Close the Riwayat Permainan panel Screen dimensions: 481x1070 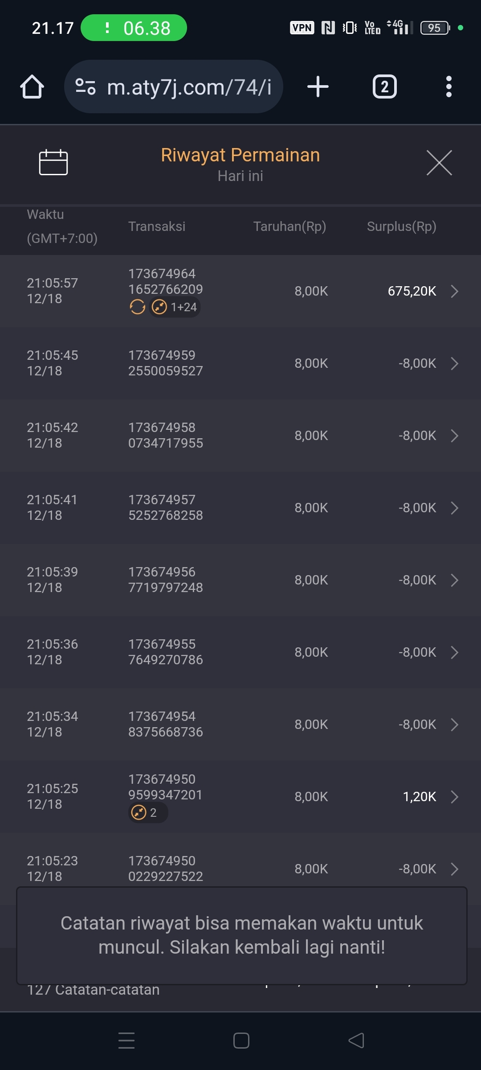click(x=439, y=163)
